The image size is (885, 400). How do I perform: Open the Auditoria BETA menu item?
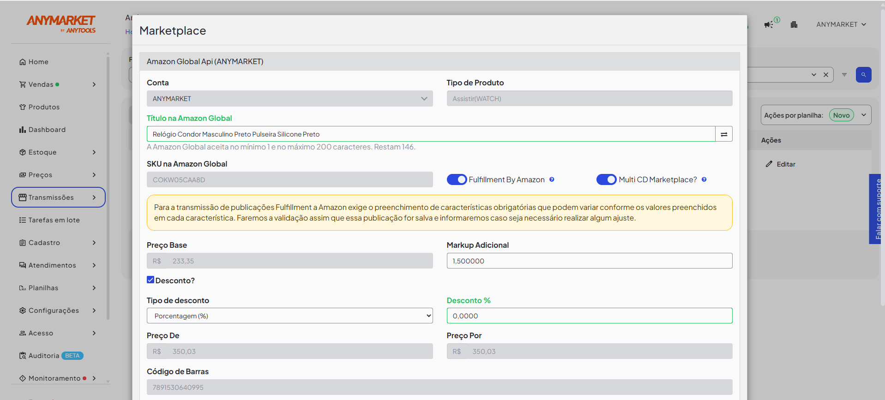point(51,356)
